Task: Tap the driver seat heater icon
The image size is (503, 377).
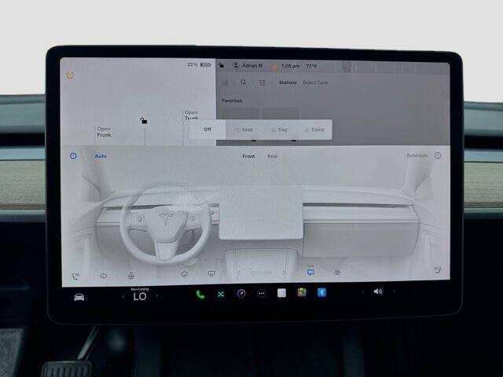Action: point(76,276)
